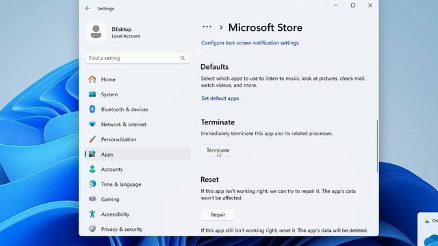Click the Personalization paintbrush icon
438x246 pixels.
[x=92, y=139]
